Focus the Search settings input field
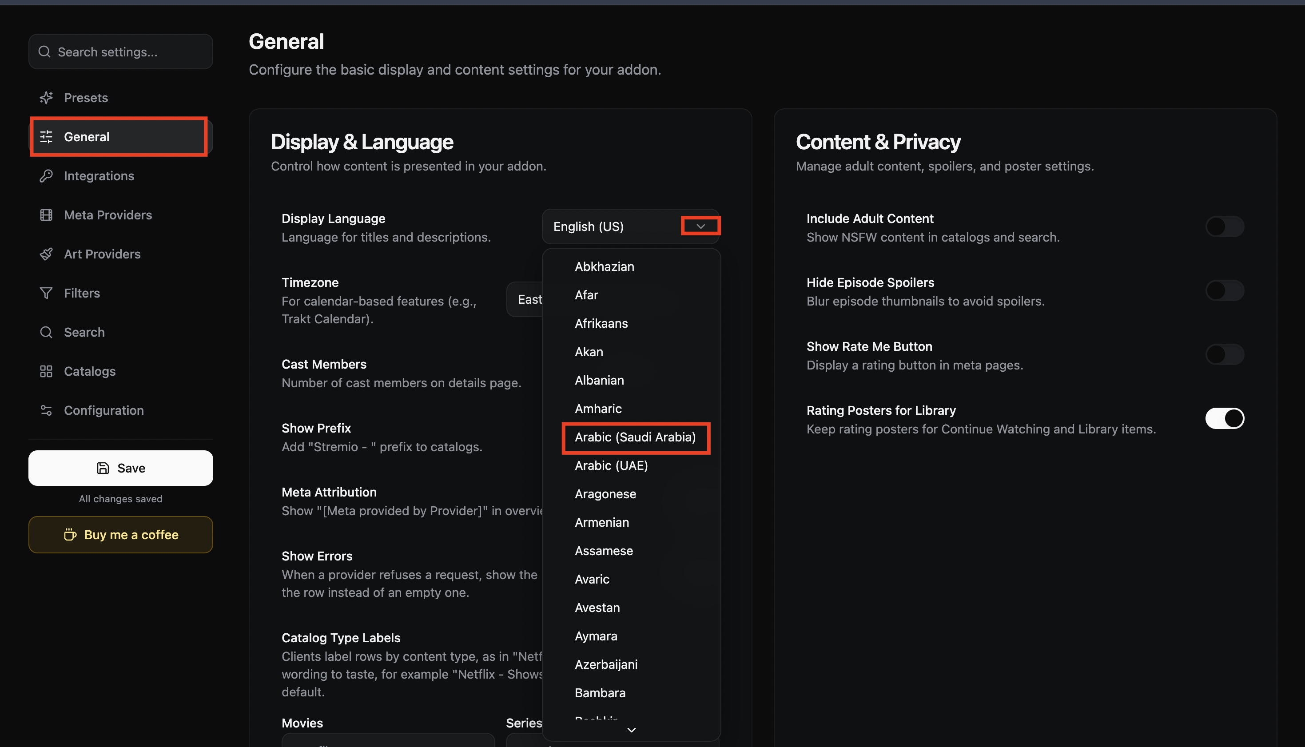This screenshot has height=747, width=1305. [x=120, y=52]
